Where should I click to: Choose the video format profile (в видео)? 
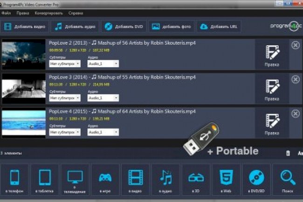135,181
